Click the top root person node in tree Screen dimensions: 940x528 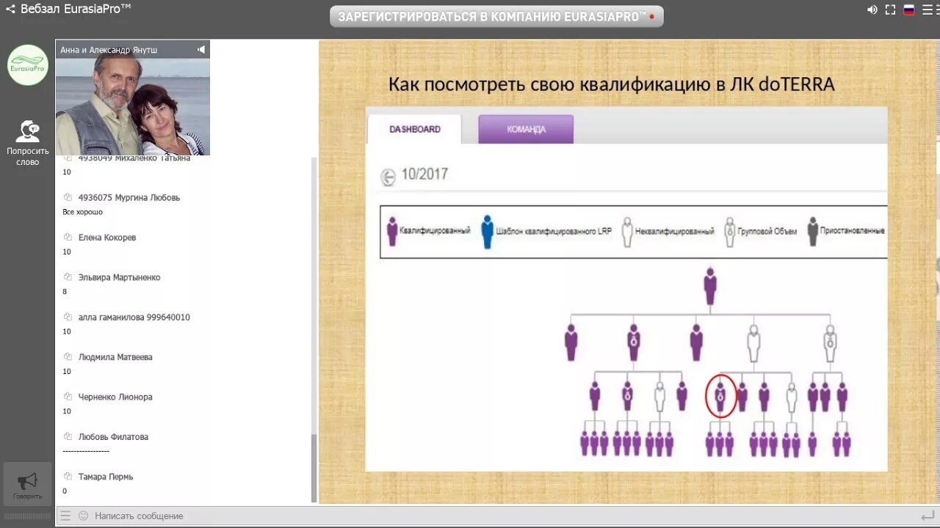point(709,287)
